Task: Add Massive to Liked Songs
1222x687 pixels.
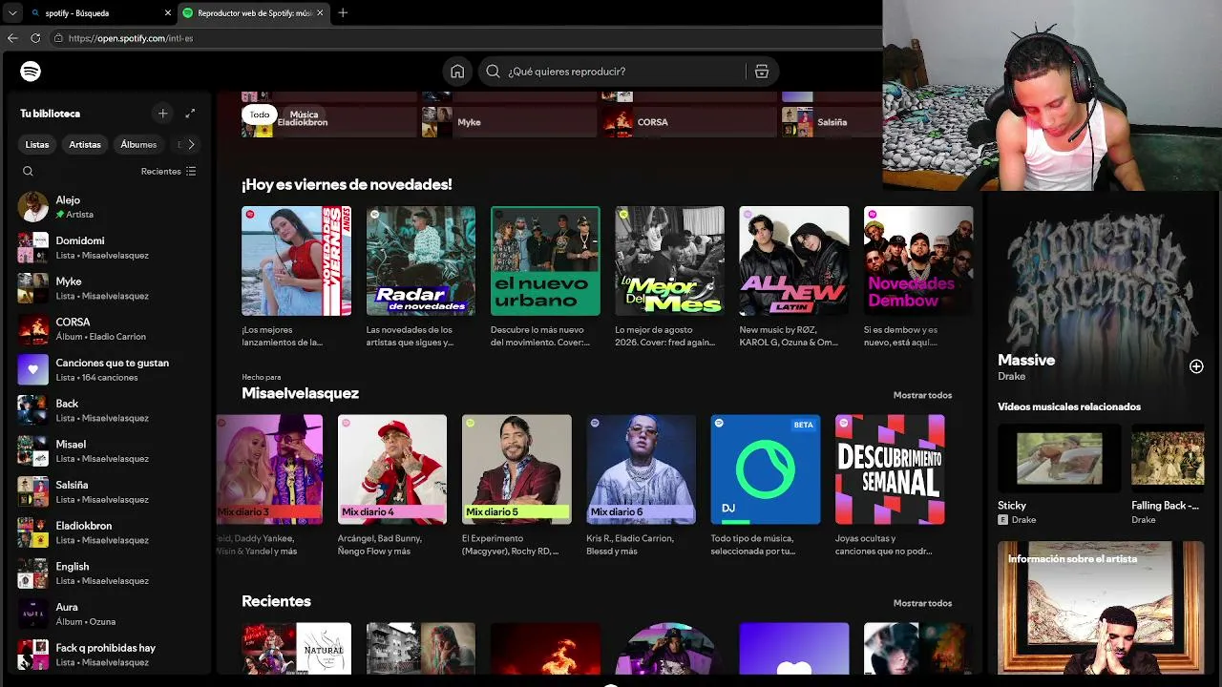Action: 1196,366
